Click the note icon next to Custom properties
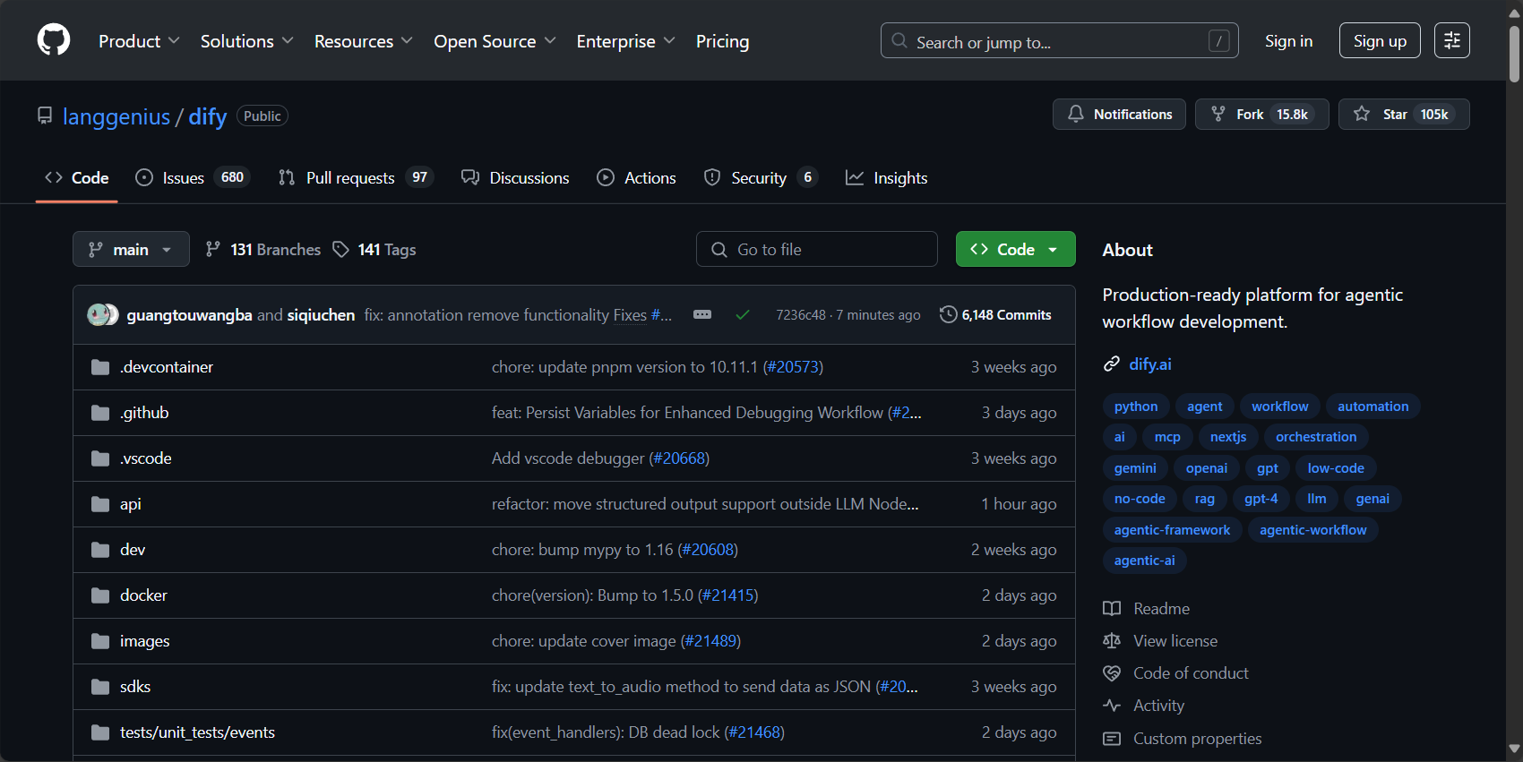Image resolution: width=1523 pixels, height=762 pixels. coord(1112,738)
